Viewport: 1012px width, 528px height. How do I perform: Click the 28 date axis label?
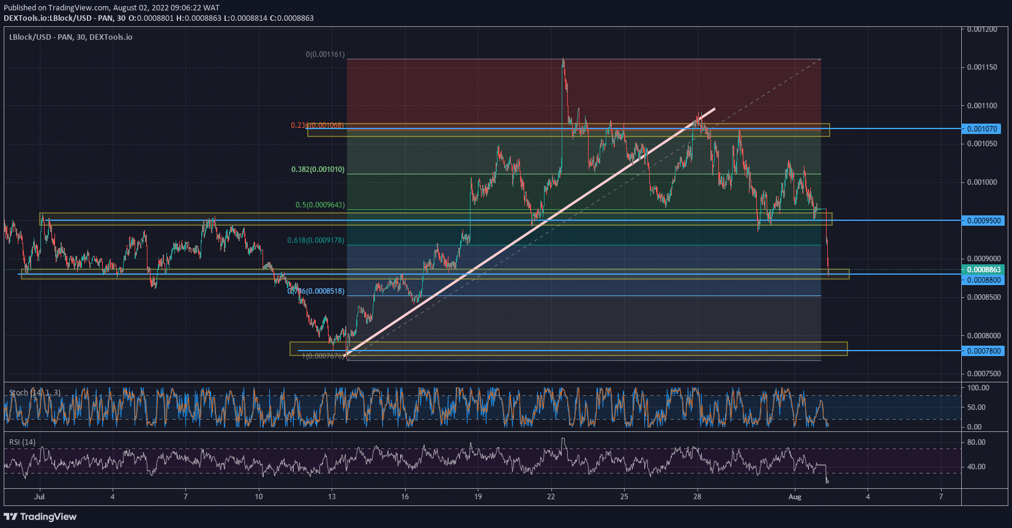click(698, 497)
